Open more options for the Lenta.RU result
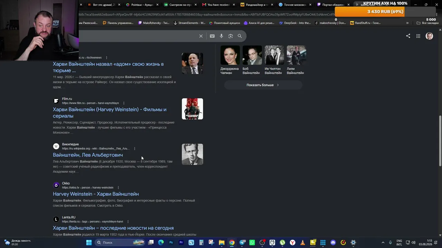This screenshot has height=248, width=442. click(x=128, y=221)
